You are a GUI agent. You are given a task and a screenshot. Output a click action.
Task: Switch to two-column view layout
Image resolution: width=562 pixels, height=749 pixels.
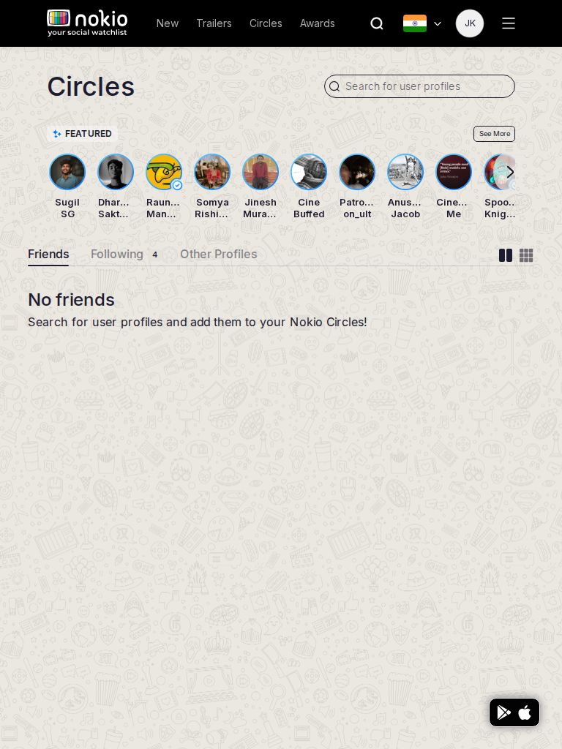505,255
